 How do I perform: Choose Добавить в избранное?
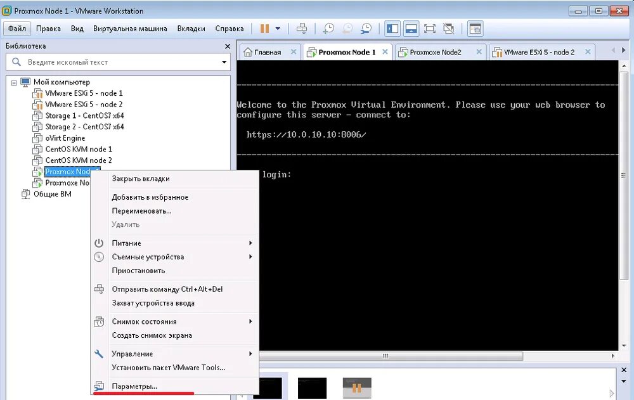click(175, 197)
